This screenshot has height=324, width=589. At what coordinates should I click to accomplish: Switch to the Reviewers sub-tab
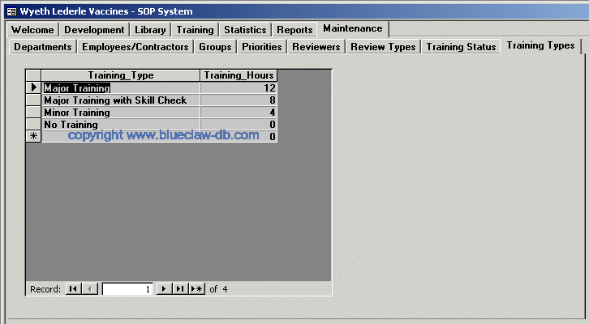pyautogui.click(x=316, y=47)
